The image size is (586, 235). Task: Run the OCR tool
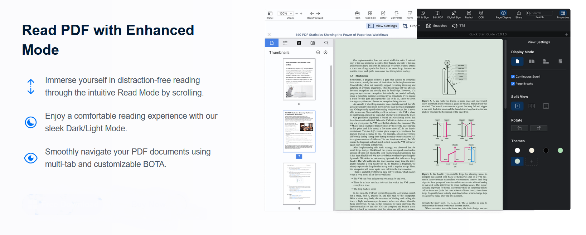pos(481,15)
